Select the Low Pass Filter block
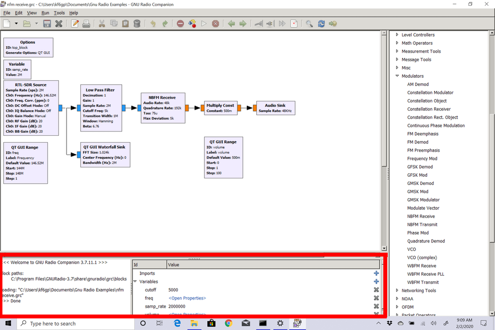This screenshot has height=330, width=495. tap(101, 108)
